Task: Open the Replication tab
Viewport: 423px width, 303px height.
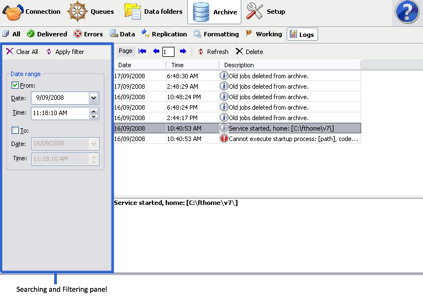Action: point(164,34)
